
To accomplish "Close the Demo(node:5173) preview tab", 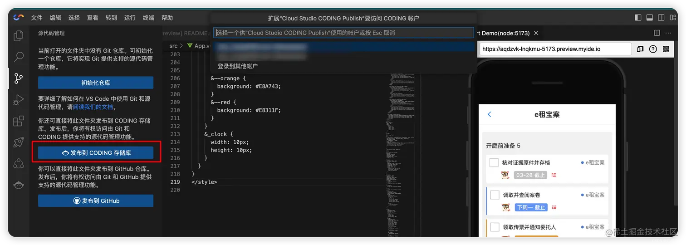I will click(536, 33).
